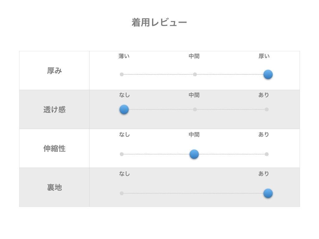This screenshot has width=319, height=239.
Task: Click the 厚み row label
Action: (55, 71)
